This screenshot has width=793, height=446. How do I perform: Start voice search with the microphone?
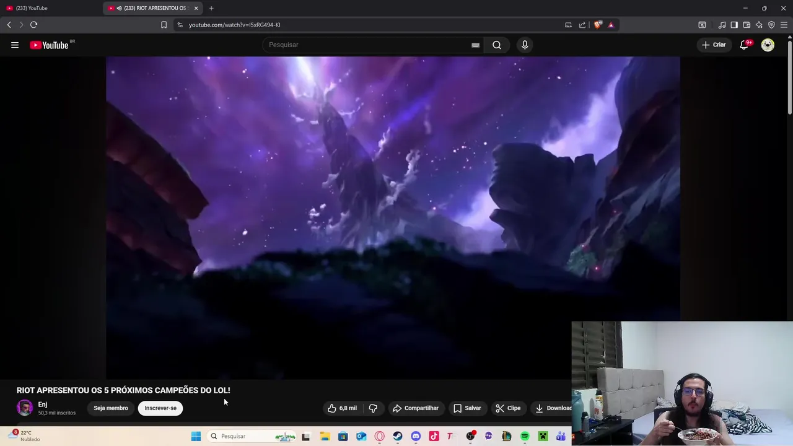pos(525,45)
